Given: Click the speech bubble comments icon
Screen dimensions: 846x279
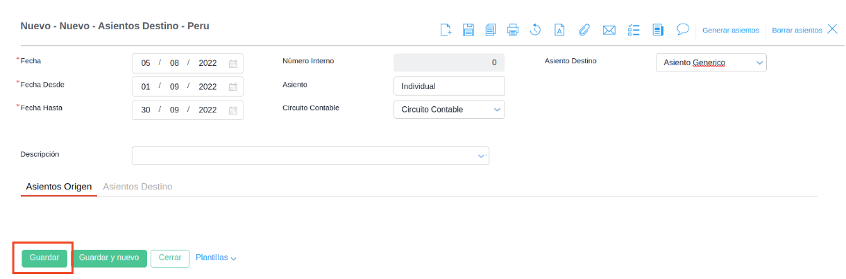Looking at the screenshot, I should [683, 29].
